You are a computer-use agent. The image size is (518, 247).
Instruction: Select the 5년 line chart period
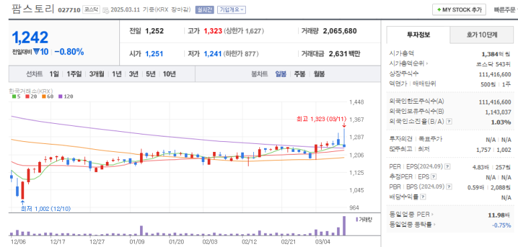[150, 74]
